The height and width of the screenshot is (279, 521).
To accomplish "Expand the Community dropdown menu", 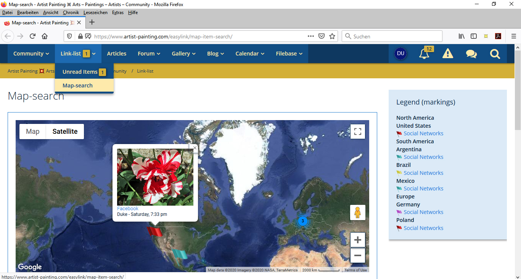I will pyautogui.click(x=31, y=54).
